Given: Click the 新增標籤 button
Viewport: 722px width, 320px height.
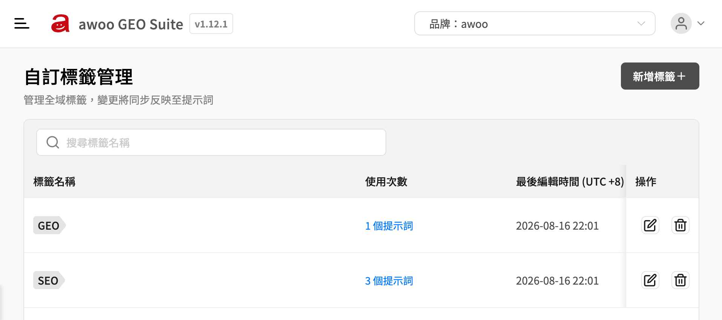Looking at the screenshot, I should click(660, 76).
